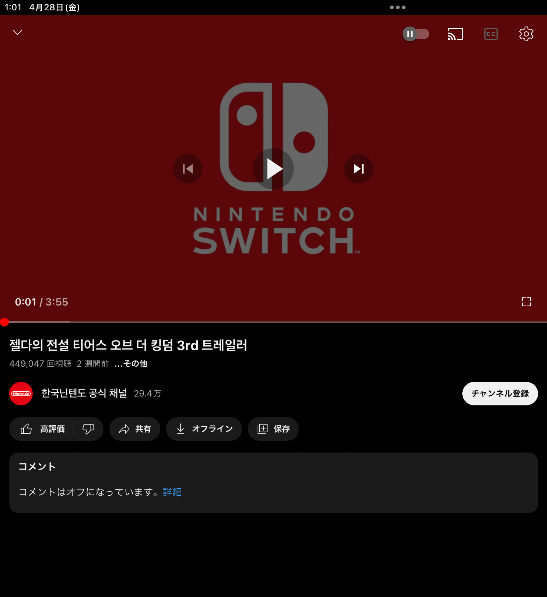Play the Zelda trailer video

(x=273, y=169)
